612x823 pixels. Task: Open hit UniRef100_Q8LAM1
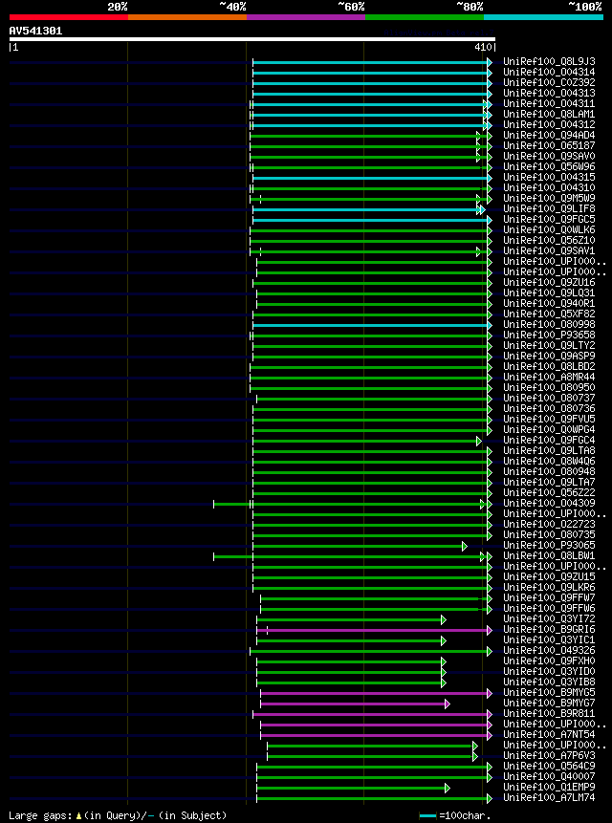[x=549, y=115]
